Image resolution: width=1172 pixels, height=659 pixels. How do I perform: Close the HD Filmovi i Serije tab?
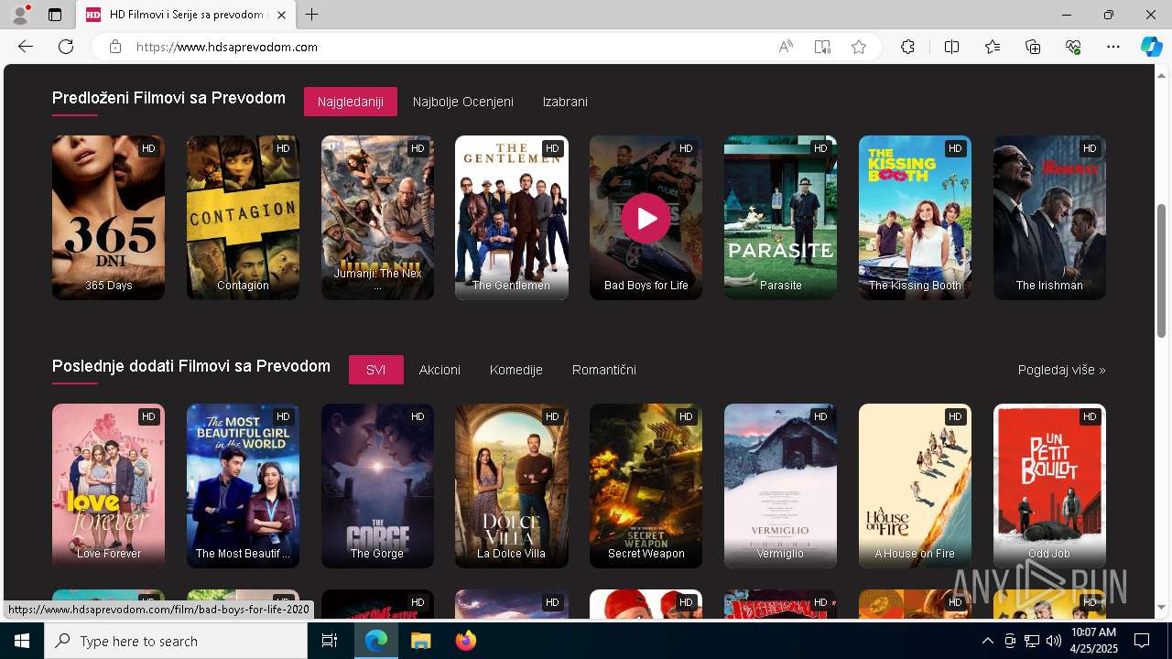[x=282, y=15]
